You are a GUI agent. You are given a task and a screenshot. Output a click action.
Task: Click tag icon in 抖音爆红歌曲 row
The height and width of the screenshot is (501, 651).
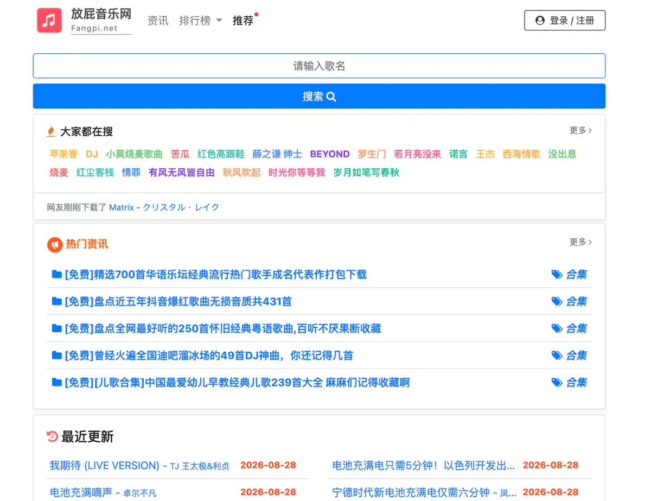557,302
